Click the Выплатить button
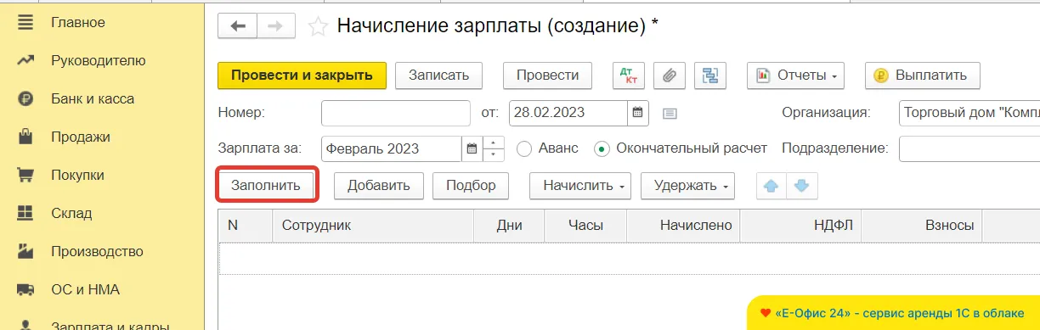The image size is (1040, 330). click(x=922, y=76)
